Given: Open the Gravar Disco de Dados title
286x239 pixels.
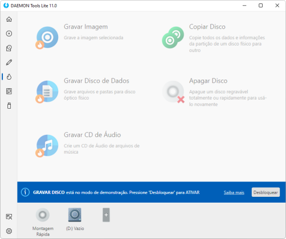Looking at the screenshot, I should point(96,81).
